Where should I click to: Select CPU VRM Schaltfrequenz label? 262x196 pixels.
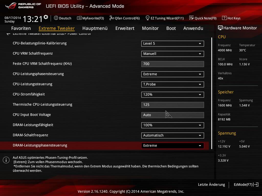[x=33, y=53]
